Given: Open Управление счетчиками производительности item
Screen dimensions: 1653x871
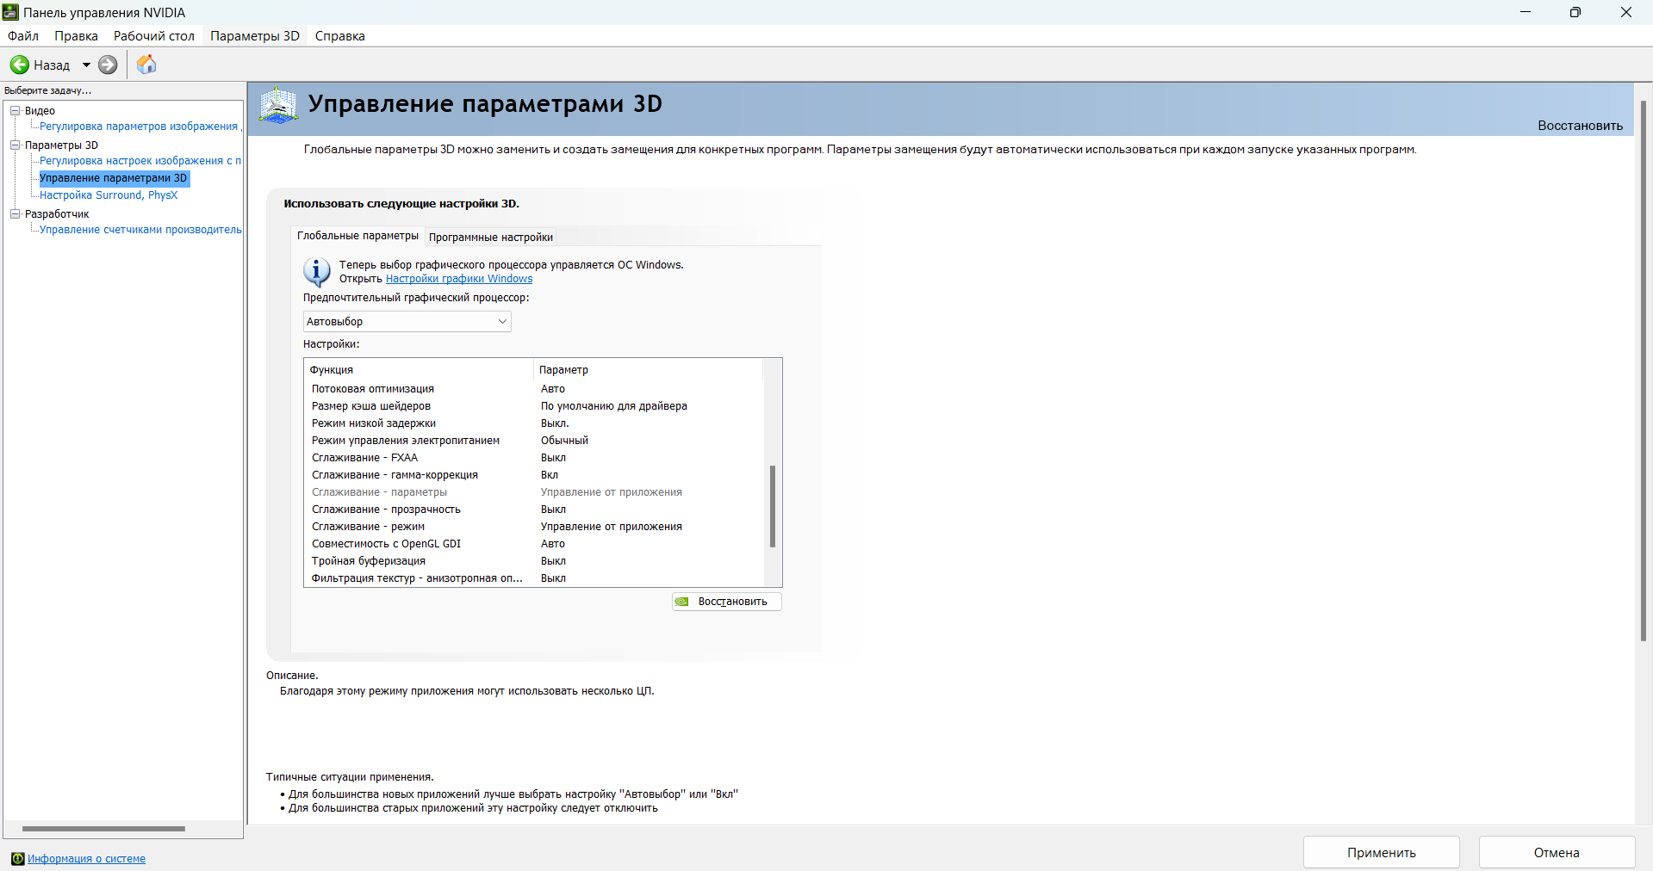Looking at the screenshot, I should (140, 230).
